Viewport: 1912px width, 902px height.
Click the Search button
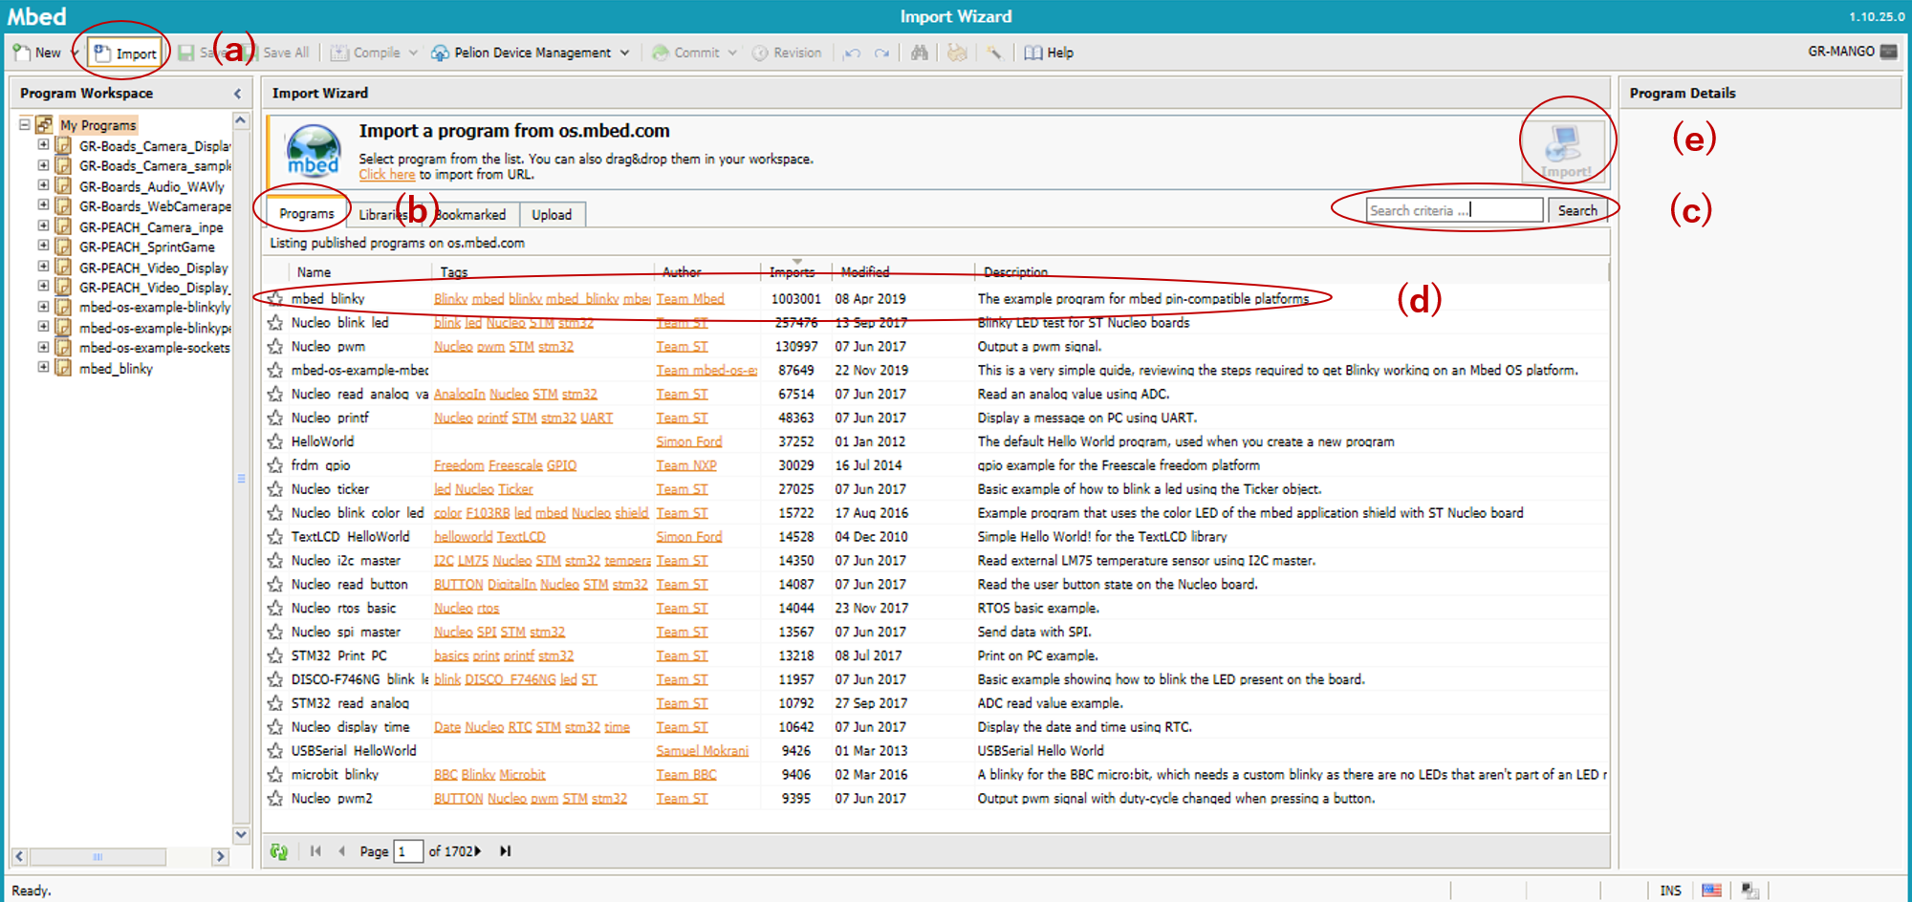click(x=1576, y=210)
